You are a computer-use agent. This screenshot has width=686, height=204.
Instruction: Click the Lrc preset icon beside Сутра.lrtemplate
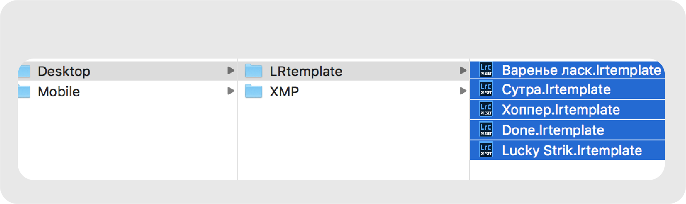tap(486, 89)
